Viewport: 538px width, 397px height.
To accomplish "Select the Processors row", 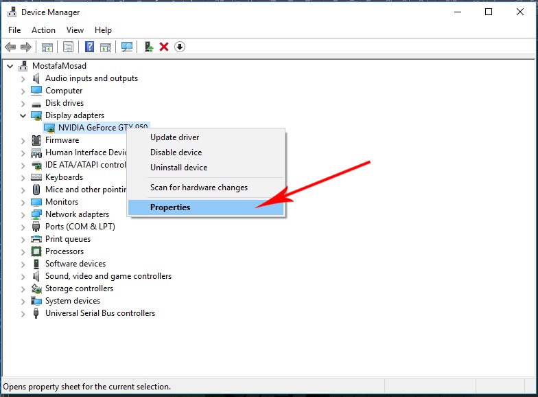I will pyautogui.click(x=65, y=251).
